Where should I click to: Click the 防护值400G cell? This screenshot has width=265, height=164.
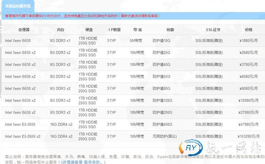163,124
